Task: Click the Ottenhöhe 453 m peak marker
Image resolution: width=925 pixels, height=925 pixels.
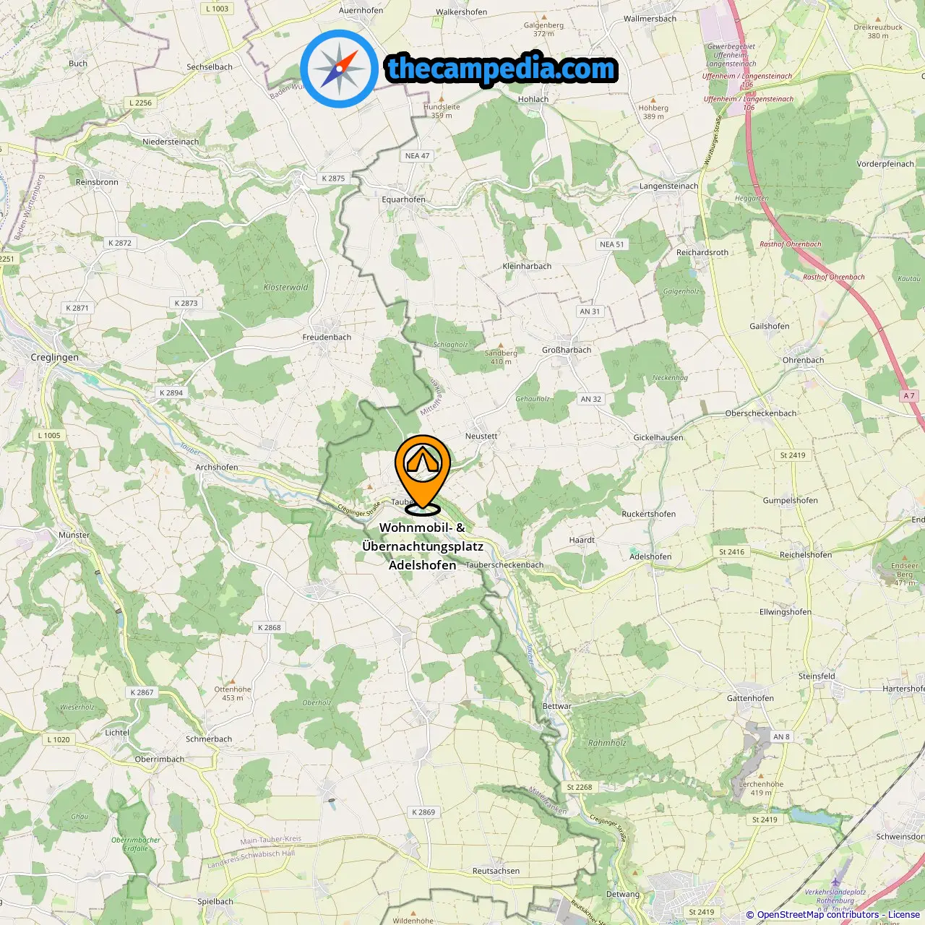Action: tap(233, 681)
